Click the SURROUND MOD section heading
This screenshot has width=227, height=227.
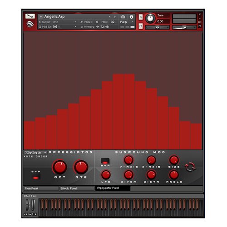pyautogui.click(x=140, y=152)
